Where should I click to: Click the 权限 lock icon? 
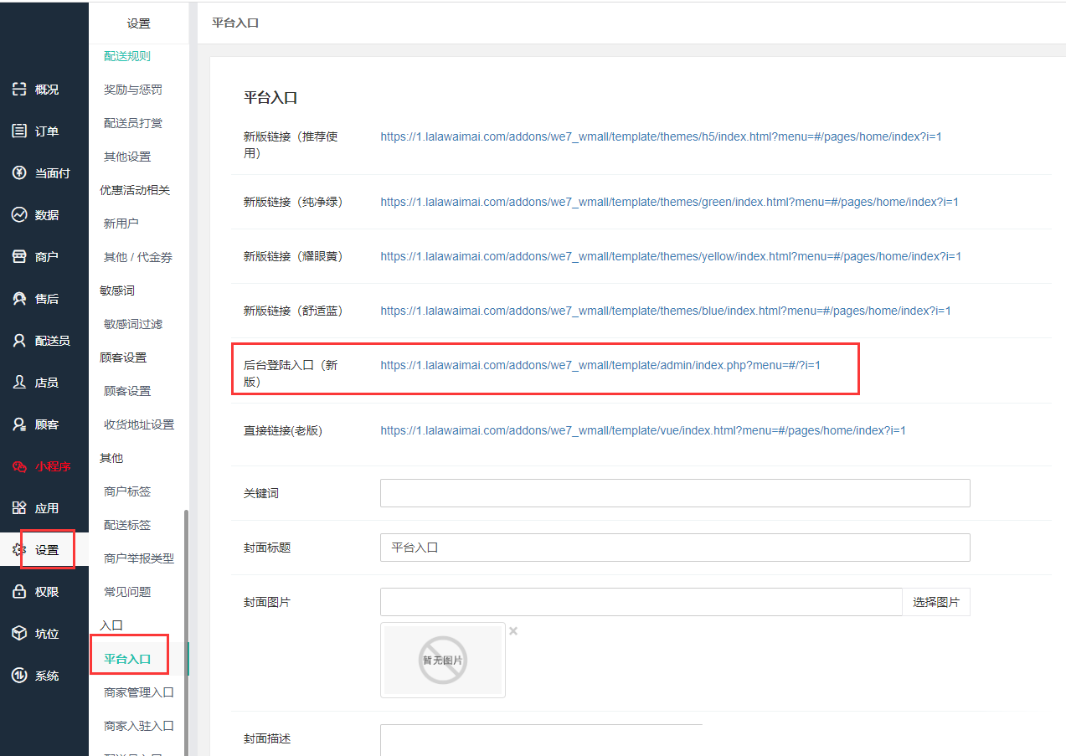click(x=19, y=592)
